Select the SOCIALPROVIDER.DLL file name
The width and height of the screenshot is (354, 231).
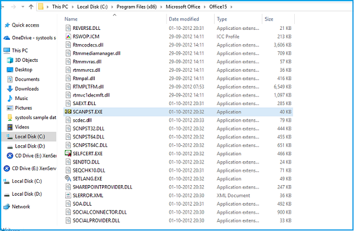pos(96,221)
